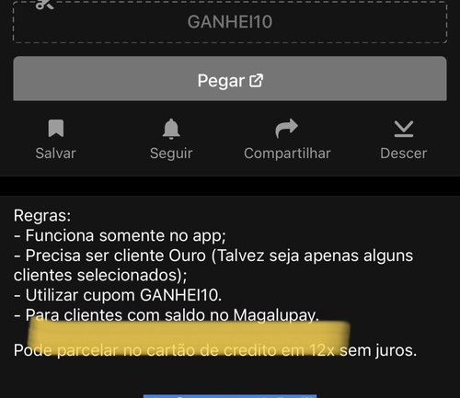Tap the 'Funciona somente no app' rule

120,236
